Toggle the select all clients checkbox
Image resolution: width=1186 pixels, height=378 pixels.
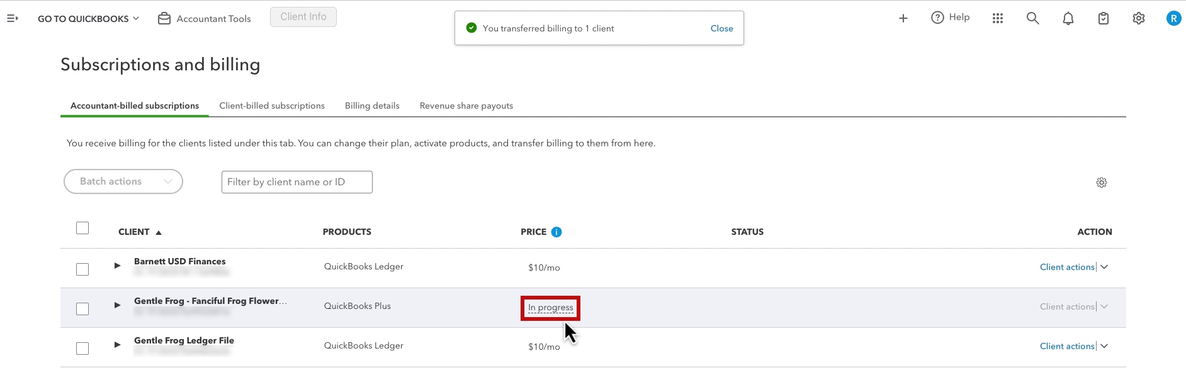[82, 228]
